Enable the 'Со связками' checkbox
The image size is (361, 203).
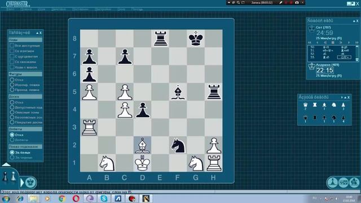[12, 61]
